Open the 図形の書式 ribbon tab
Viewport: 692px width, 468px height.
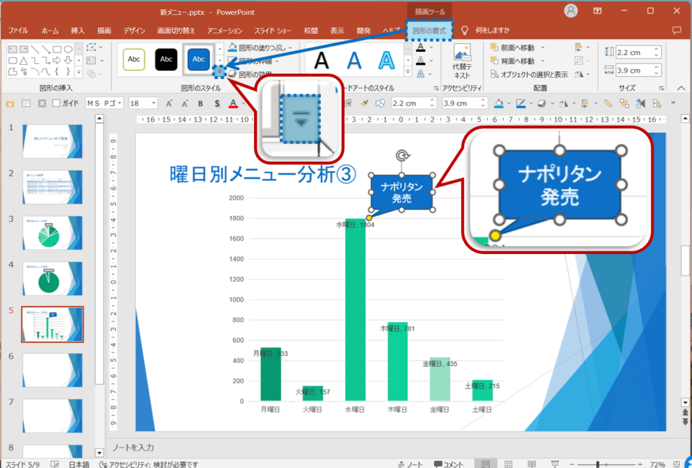429,30
